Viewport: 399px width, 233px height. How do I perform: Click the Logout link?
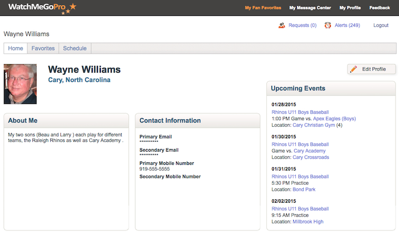click(381, 25)
